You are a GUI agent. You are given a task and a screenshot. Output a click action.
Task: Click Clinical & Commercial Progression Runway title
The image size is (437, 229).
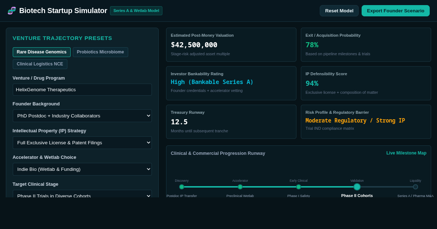(218, 153)
